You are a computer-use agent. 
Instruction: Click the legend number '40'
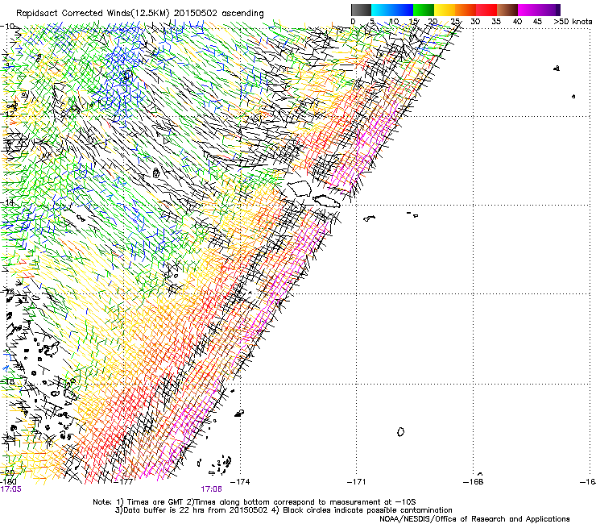[517, 22]
